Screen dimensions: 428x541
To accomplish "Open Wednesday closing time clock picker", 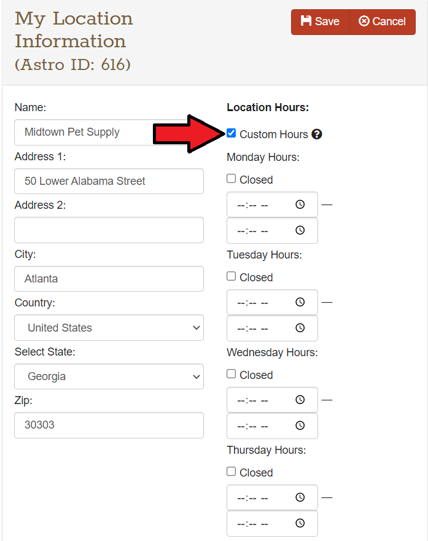I will (x=300, y=426).
